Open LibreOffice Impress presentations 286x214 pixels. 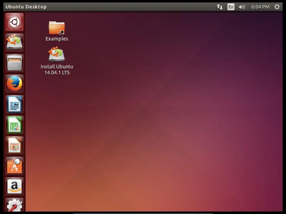pyautogui.click(x=15, y=145)
